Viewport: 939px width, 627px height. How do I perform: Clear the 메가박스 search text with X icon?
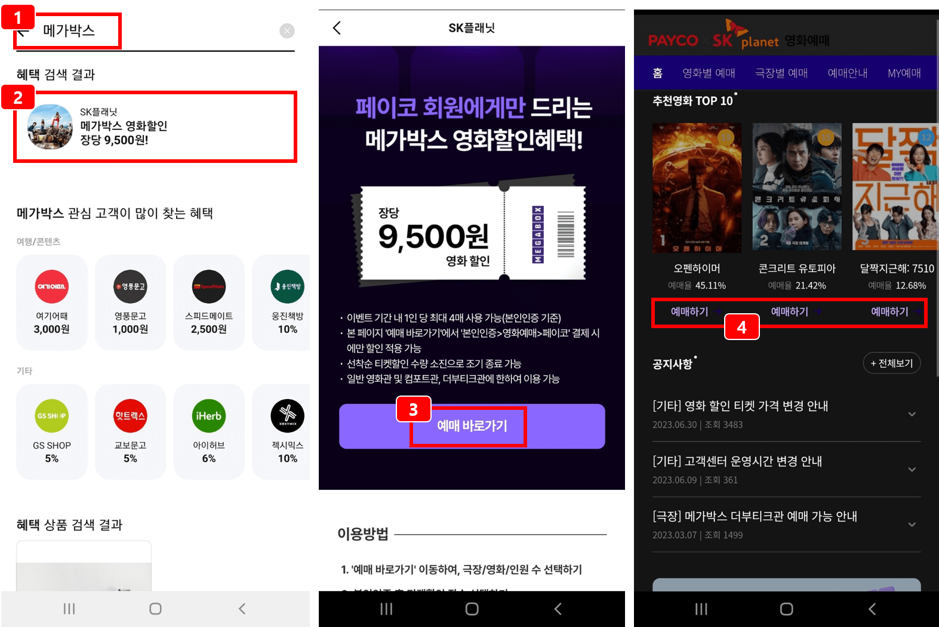(x=287, y=31)
